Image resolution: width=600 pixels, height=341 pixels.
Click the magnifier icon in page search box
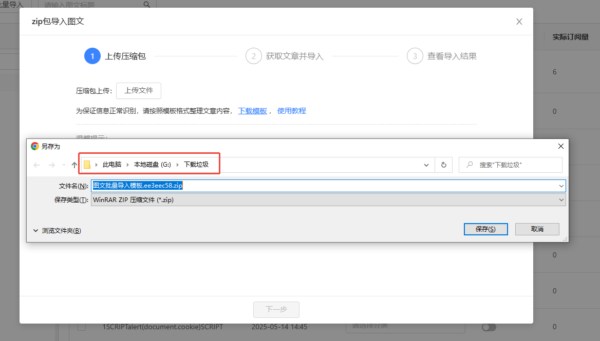tap(147, 5)
